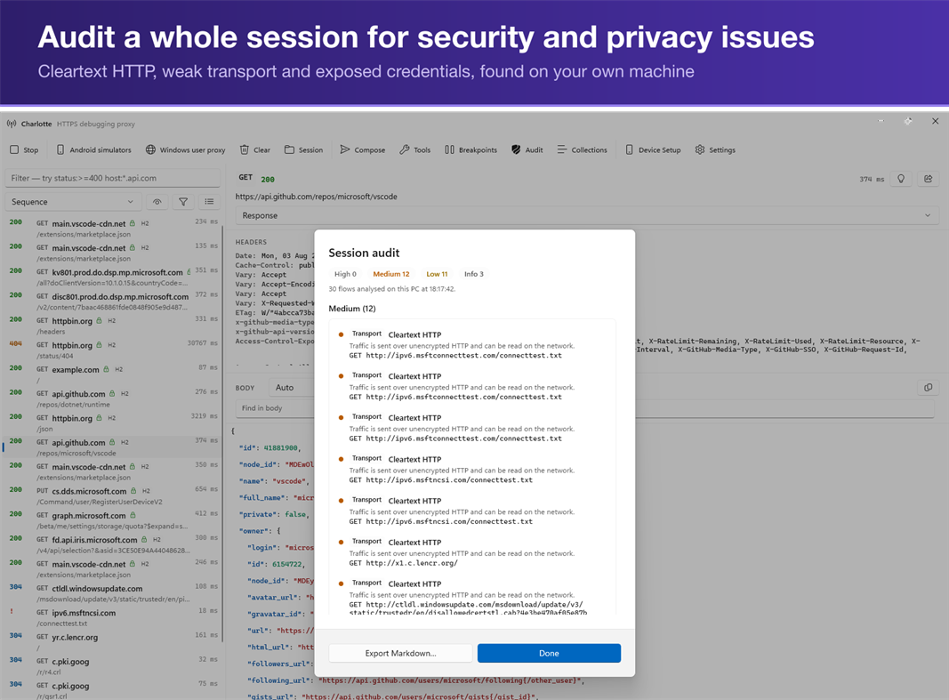The height and width of the screenshot is (700, 949).
Task: Click the lightbulb icon near 374 ms
Action: click(x=901, y=179)
